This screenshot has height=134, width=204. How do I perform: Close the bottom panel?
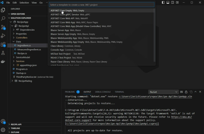point(200,92)
